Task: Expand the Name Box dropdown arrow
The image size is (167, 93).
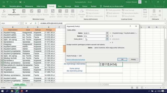Action: click(19, 23)
